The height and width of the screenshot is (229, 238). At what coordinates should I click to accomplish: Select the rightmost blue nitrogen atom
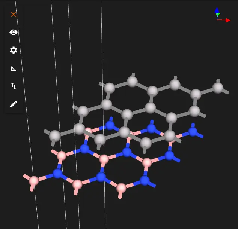(x=193, y=131)
